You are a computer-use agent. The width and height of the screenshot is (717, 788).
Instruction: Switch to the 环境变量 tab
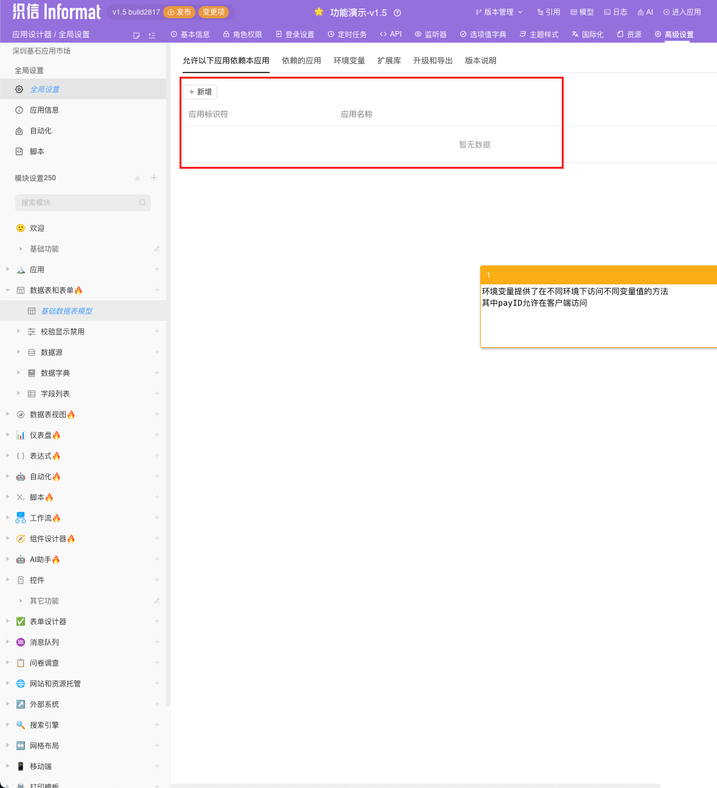click(349, 61)
